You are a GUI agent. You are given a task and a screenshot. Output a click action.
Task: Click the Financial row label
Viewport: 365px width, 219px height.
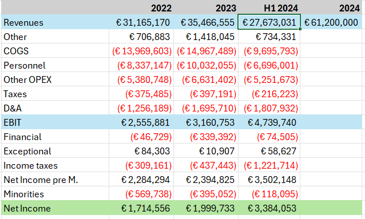pyautogui.click(x=22, y=137)
